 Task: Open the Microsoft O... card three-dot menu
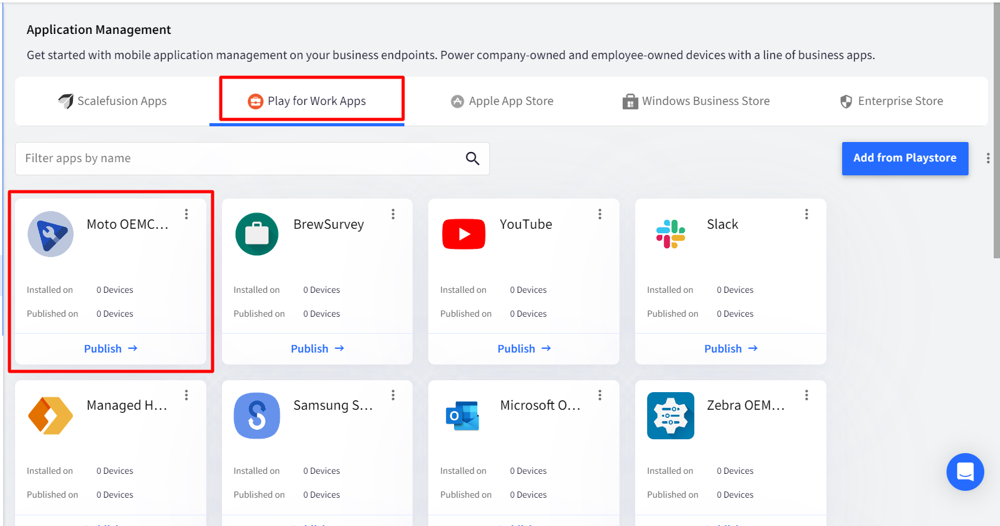(600, 395)
